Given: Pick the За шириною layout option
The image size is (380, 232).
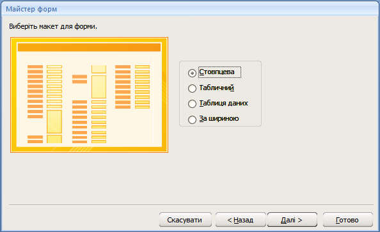Looking at the screenshot, I should click(192, 120).
